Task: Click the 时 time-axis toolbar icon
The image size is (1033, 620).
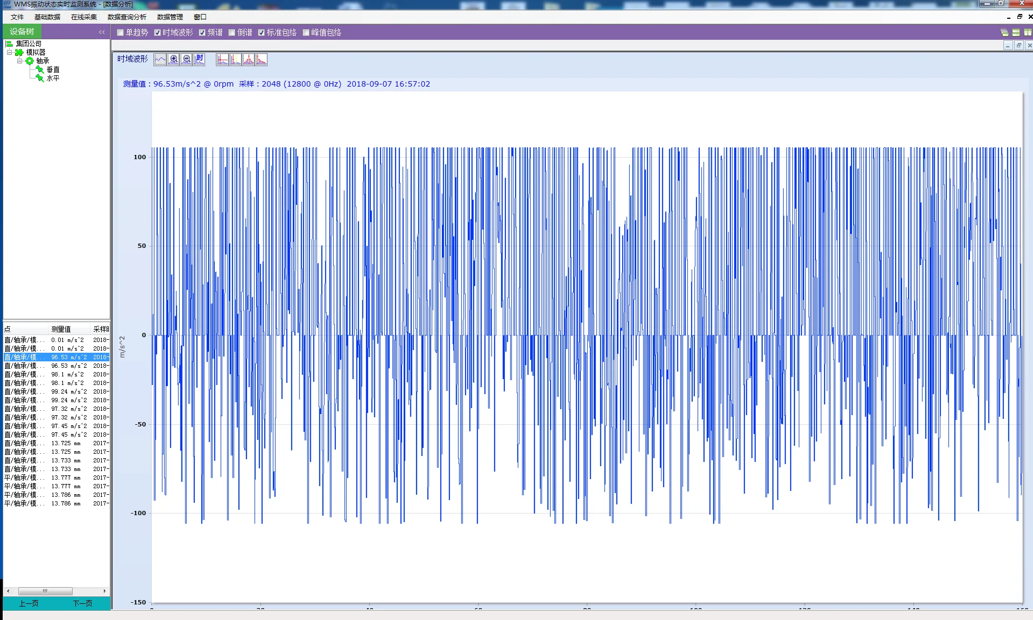Action: pos(199,60)
